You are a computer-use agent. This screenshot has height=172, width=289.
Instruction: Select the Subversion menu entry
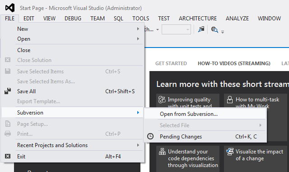tap(72, 113)
